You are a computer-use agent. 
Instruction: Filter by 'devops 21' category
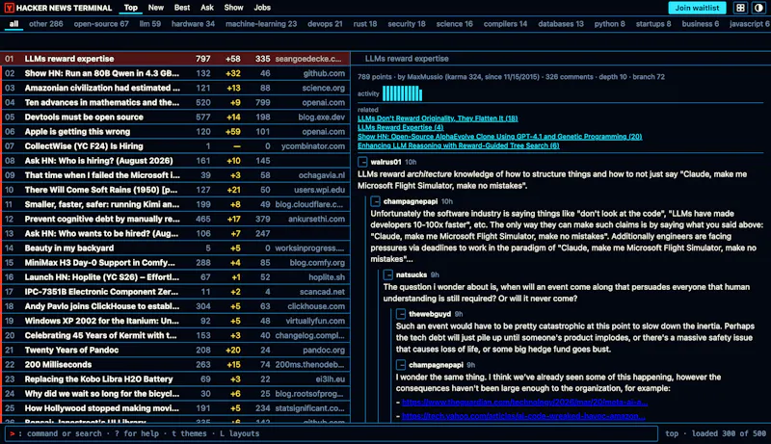[x=325, y=23]
